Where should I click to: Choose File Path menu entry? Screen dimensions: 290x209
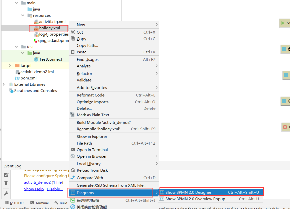114,143
